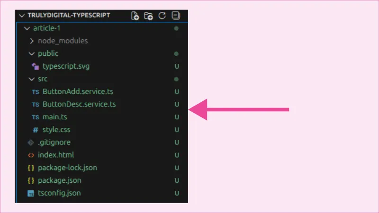Image resolution: width=379 pixels, height=213 pixels.
Task: Collapse the public folder
Action: coord(32,53)
